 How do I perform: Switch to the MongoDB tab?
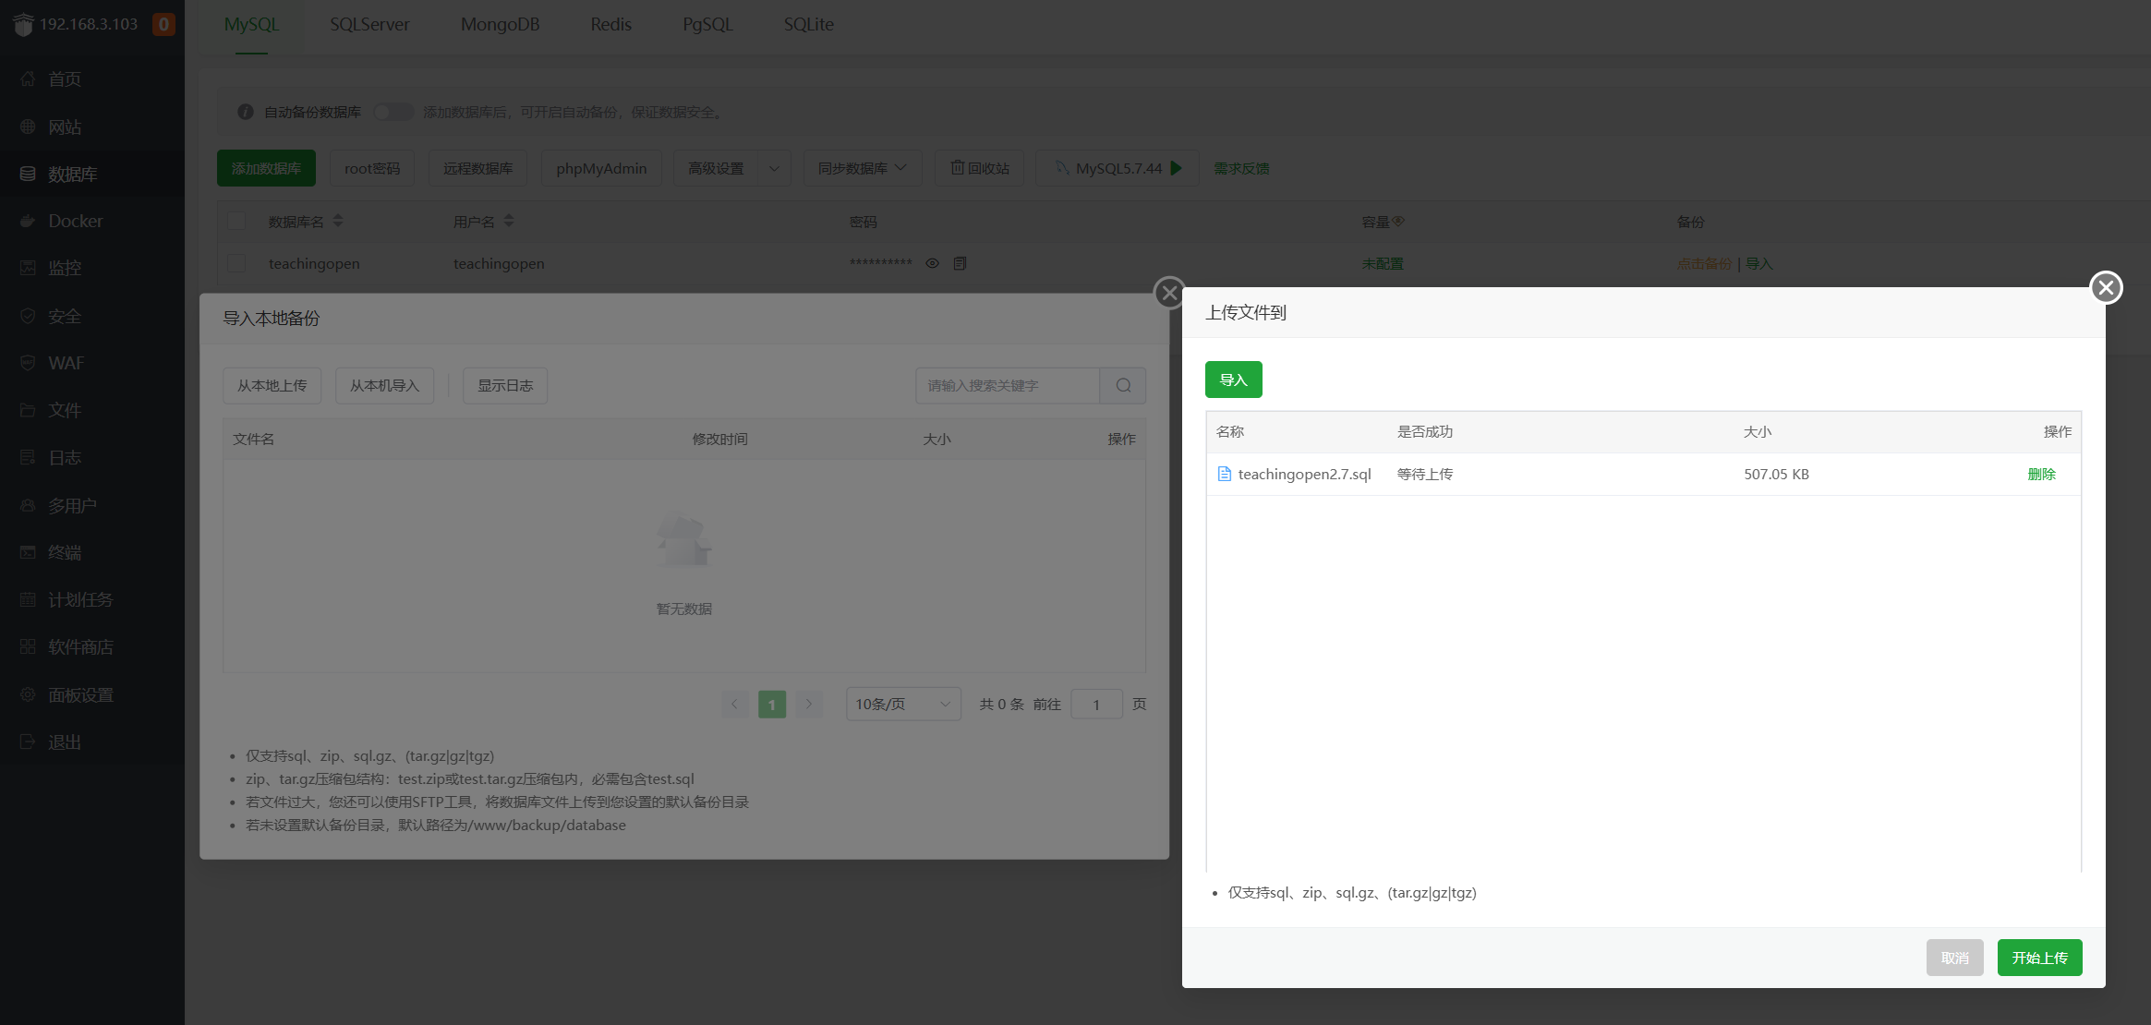(x=500, y=25)
